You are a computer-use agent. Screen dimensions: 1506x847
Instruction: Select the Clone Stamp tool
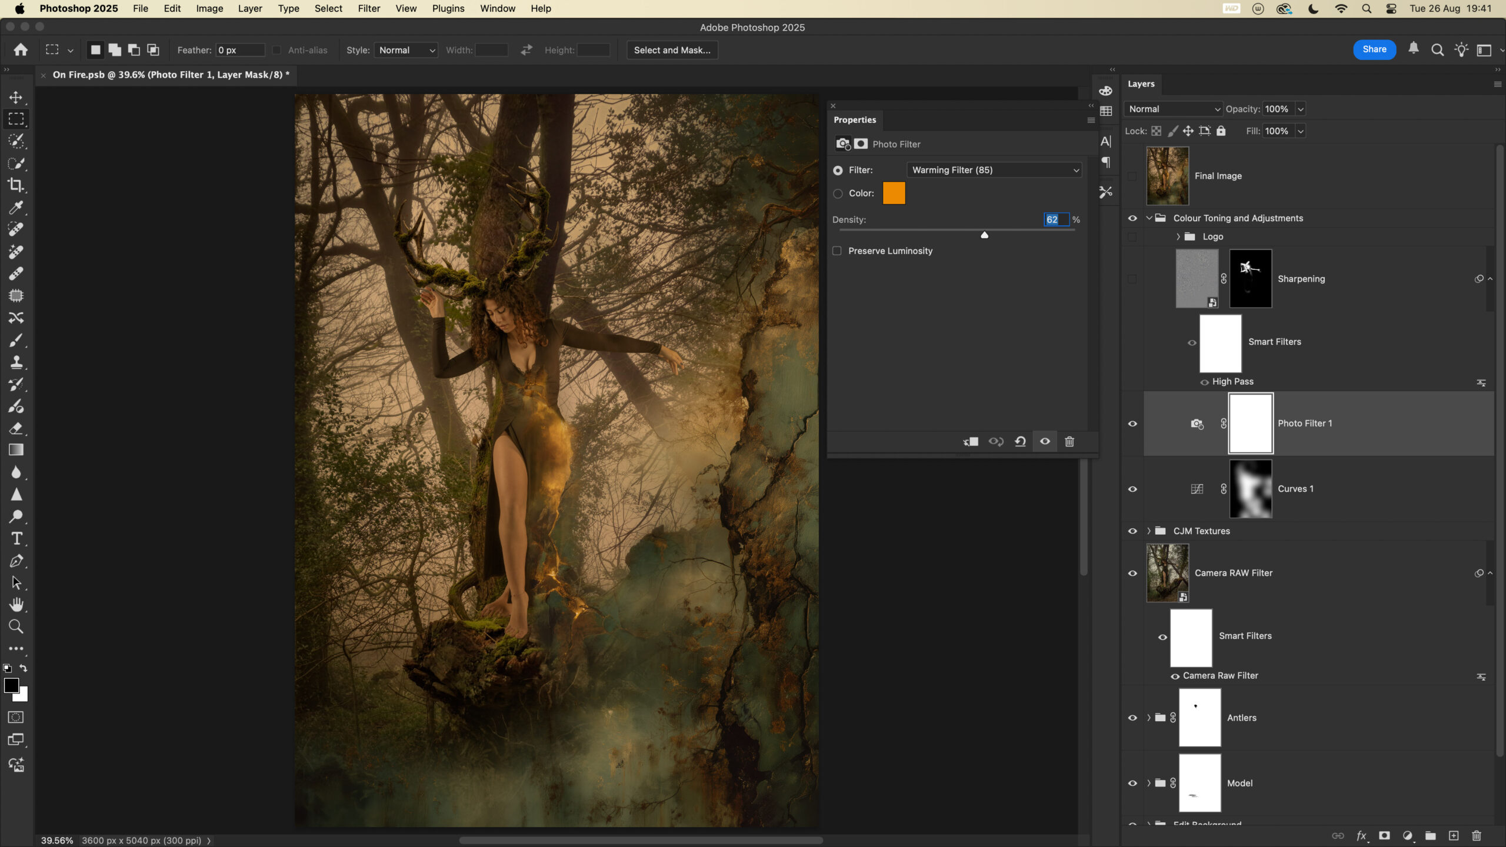pos(16,362)
